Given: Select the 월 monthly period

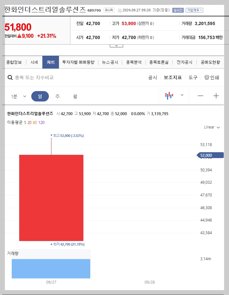Looking at the screenshot, I should pyautogui.click(x=75, y=96).
